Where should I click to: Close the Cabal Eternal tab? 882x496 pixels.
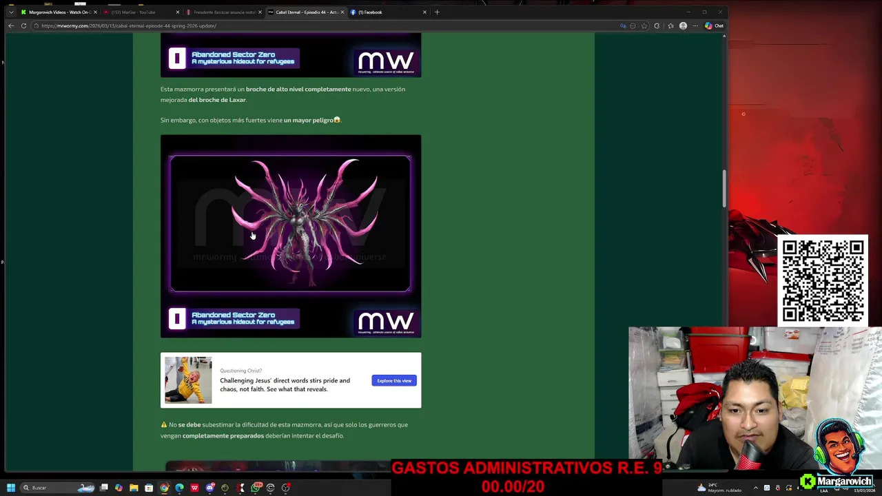tap(342, 12)
